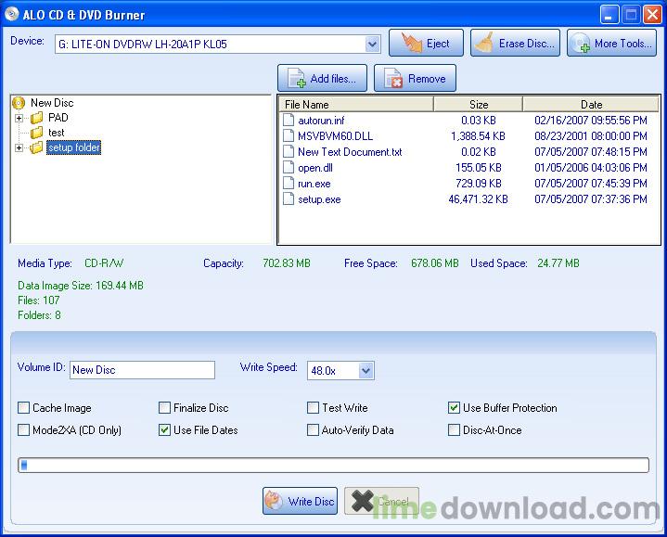
Task: Click the Eject drive icon button
Action: click(407, 44)
